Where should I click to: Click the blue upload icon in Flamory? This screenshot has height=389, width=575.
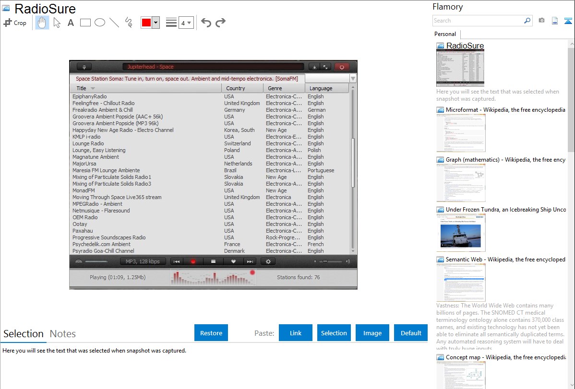(x=568, y=21)
